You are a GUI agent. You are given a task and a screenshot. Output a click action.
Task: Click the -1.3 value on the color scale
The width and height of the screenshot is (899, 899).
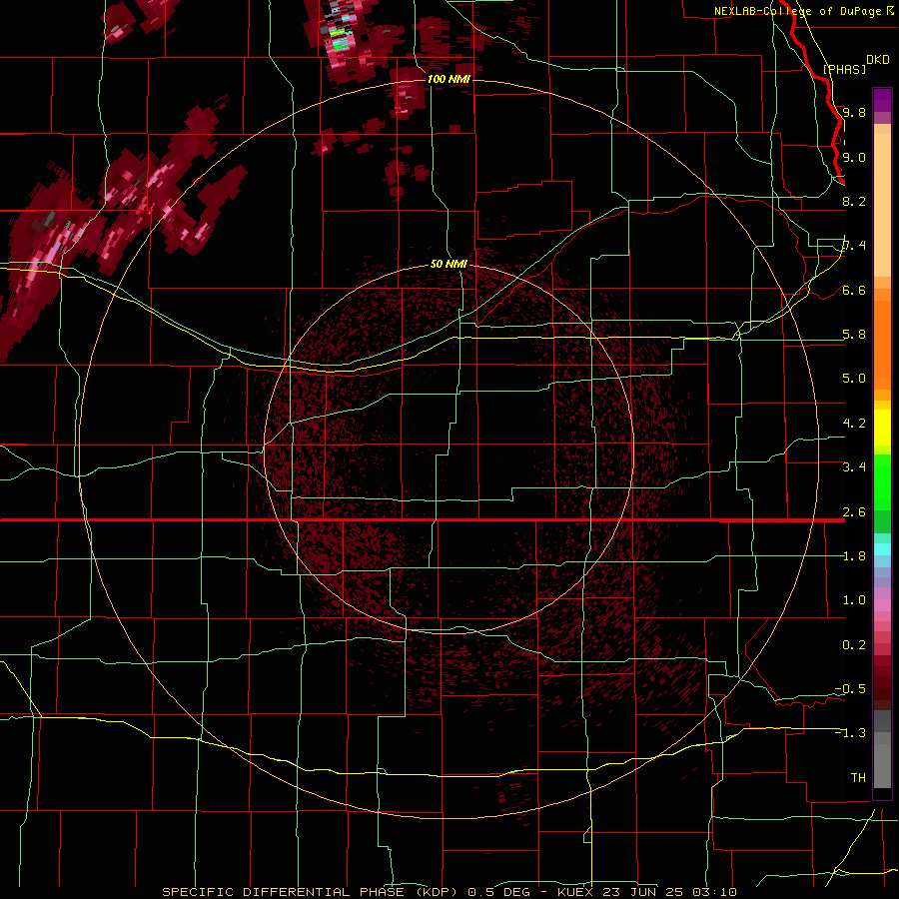[x=850, y=733]
